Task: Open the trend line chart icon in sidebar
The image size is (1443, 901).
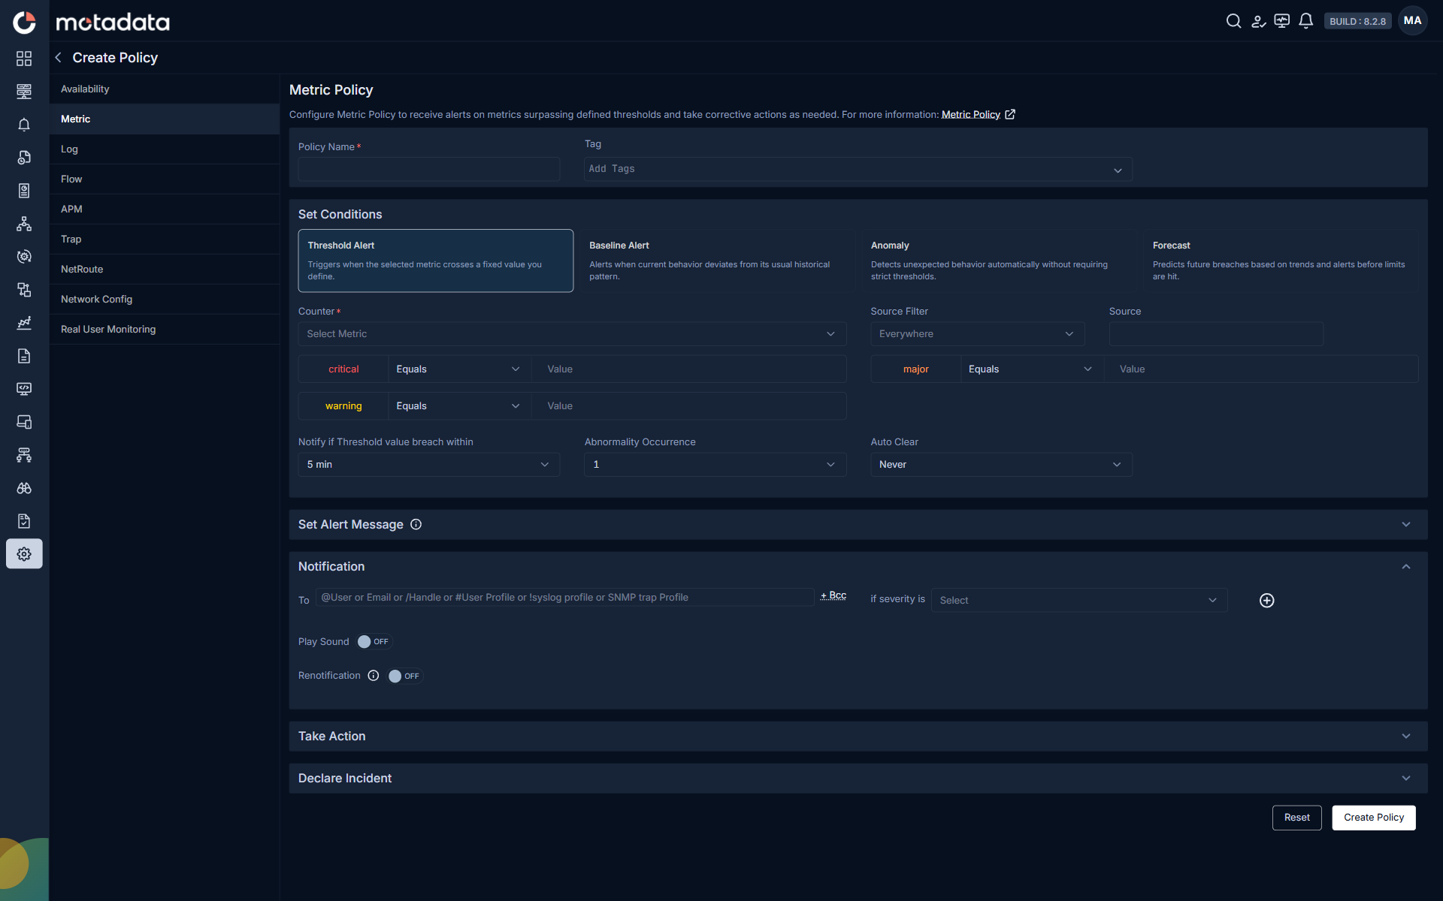Action: pos(24,323)
